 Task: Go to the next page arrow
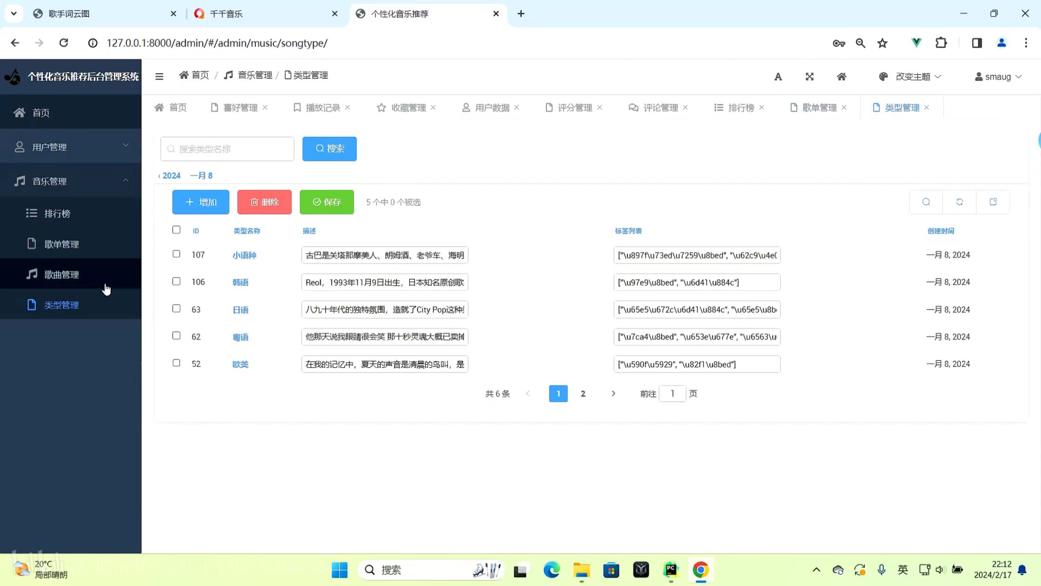coord(613,393)
